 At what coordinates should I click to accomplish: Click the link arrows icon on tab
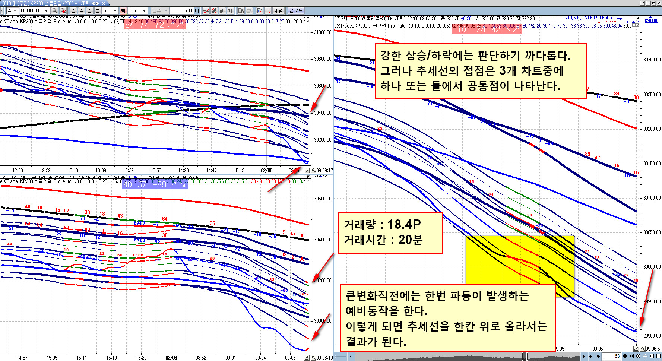pyautogui.click(x=96, y=3)
